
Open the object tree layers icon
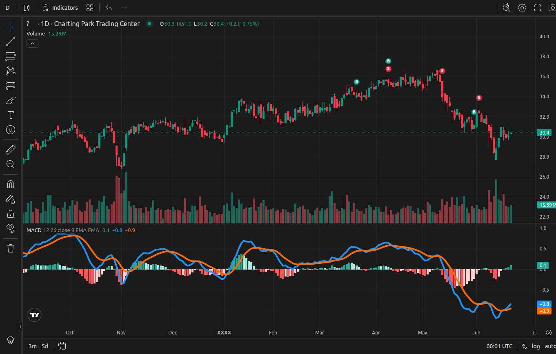(x=11, y=340)
